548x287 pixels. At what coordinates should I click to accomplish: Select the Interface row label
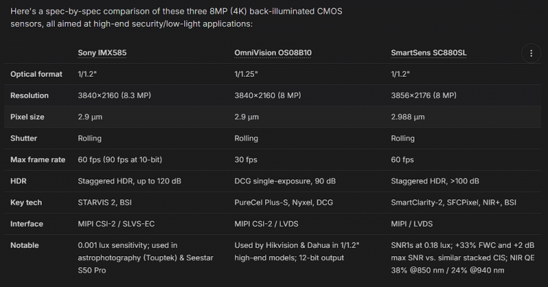tap(27, 224)
